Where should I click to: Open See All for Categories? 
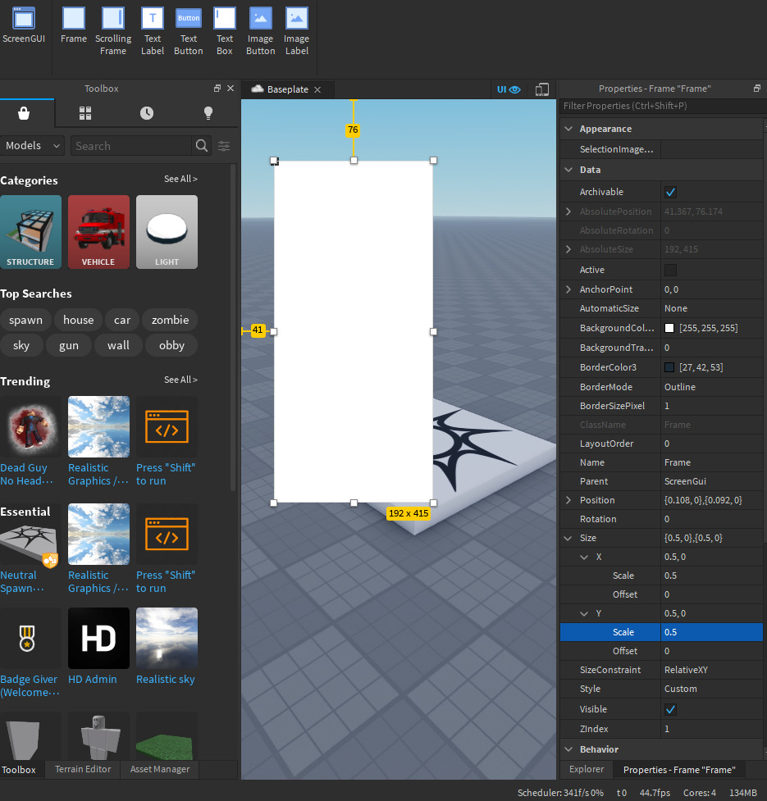(180, 179)
